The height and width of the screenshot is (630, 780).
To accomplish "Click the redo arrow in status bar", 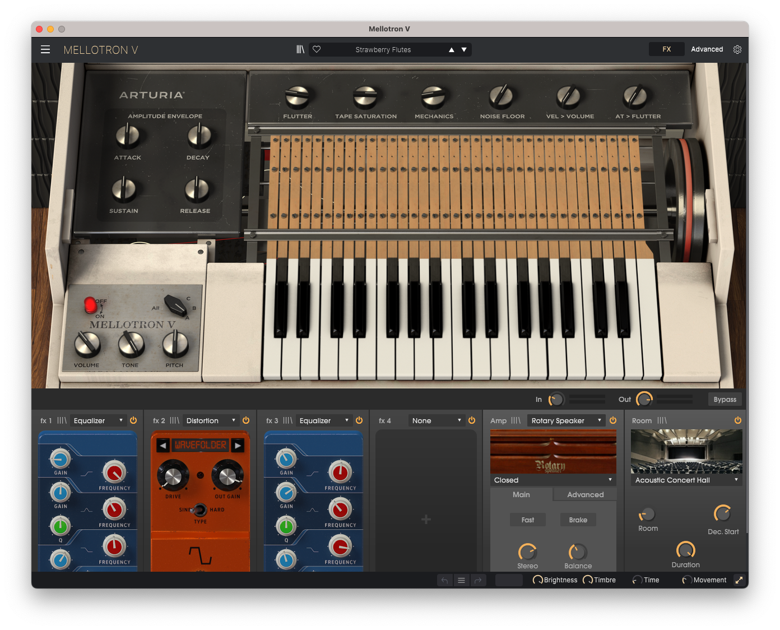I will (x=478, y=580).
